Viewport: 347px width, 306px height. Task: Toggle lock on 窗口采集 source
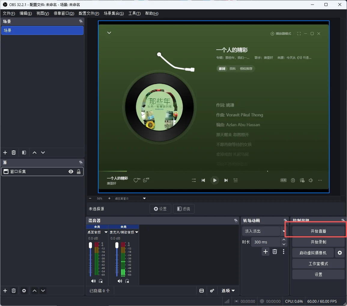pos(78,172)
